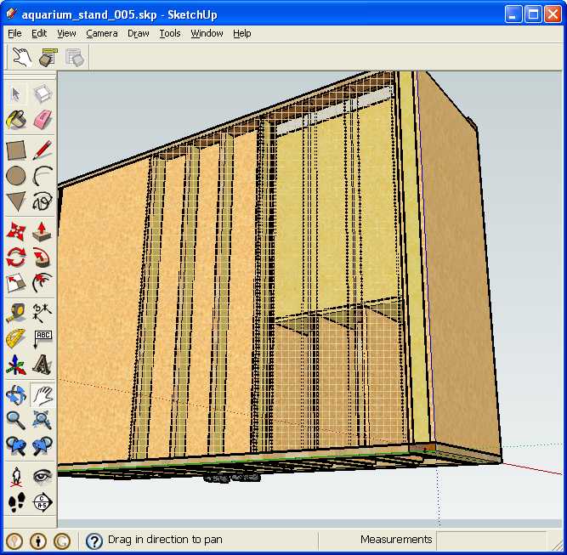Viewport: 567px width, 555px height.
Task: Click the geo-location status bar icon
Action: click(14, 541)
